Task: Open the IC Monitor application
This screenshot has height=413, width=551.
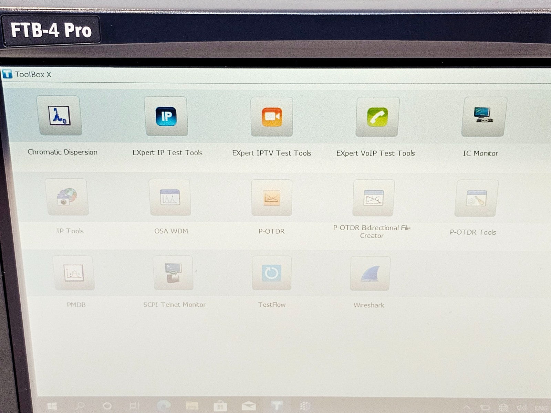Action: [484, 117]
